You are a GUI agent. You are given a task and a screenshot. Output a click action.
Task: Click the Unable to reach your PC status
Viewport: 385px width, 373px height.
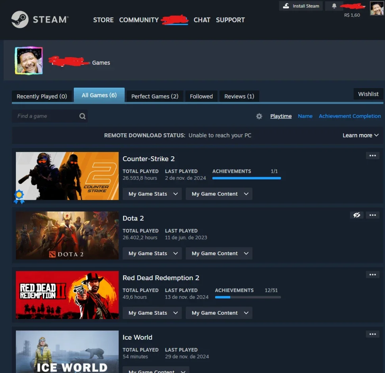point(220,135)
